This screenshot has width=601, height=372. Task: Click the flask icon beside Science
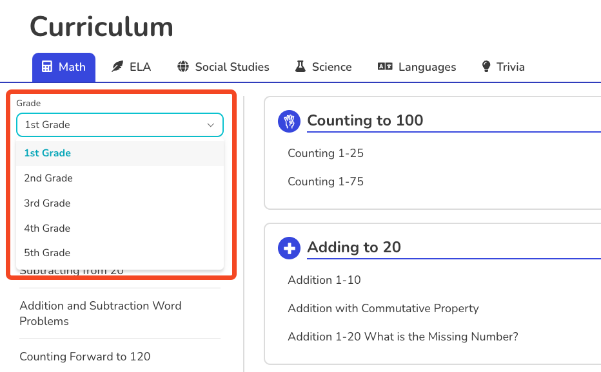pyautogui.click(x=300, y=66)
